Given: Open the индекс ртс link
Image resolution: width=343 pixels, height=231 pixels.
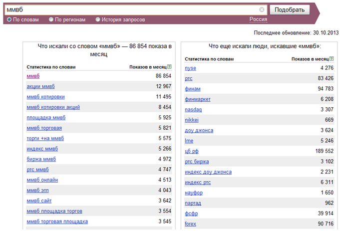Looking at the screenshot, I should [198, 182].
